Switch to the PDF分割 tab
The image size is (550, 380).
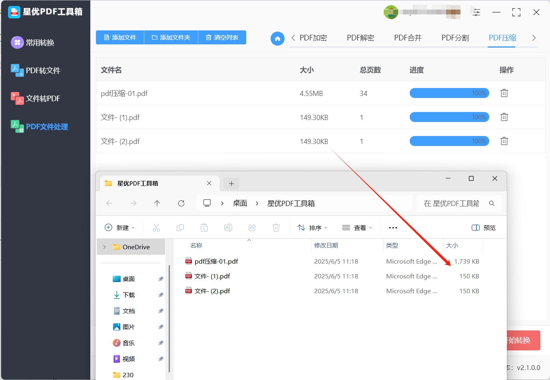tap(455, 38)
